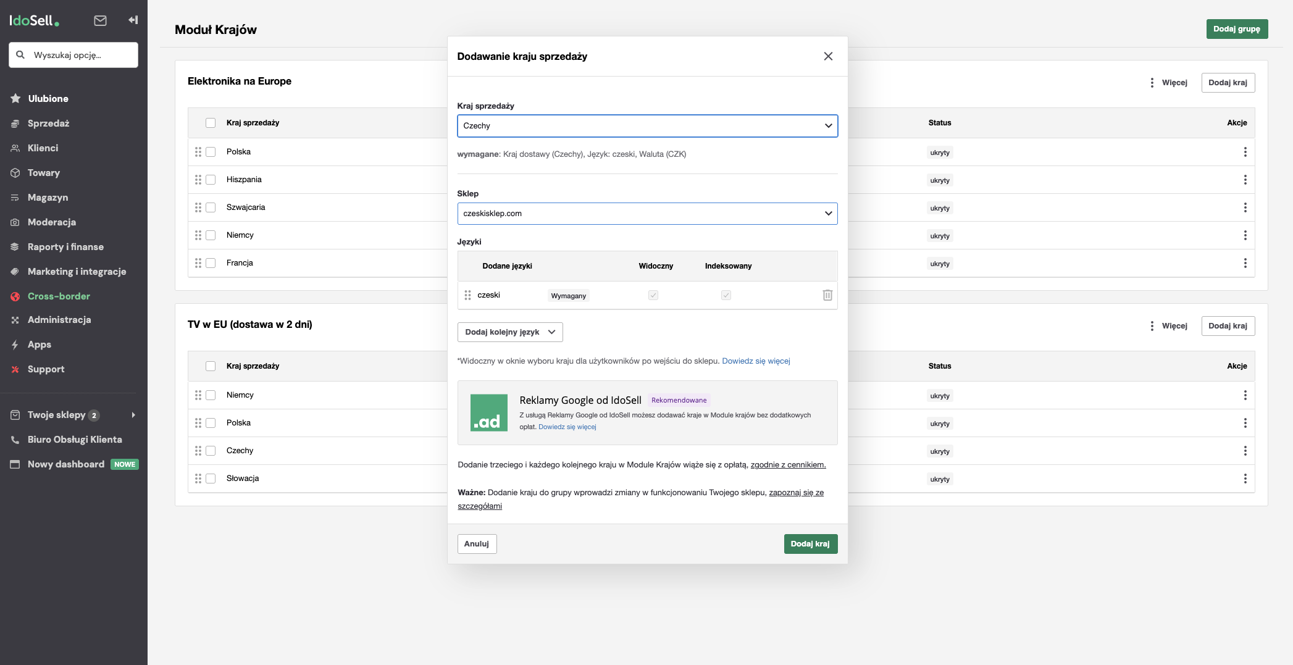Open actions menu for Czechy row in TV group
Screen dimensions: 1293x665
click(x=1245, y=451)
